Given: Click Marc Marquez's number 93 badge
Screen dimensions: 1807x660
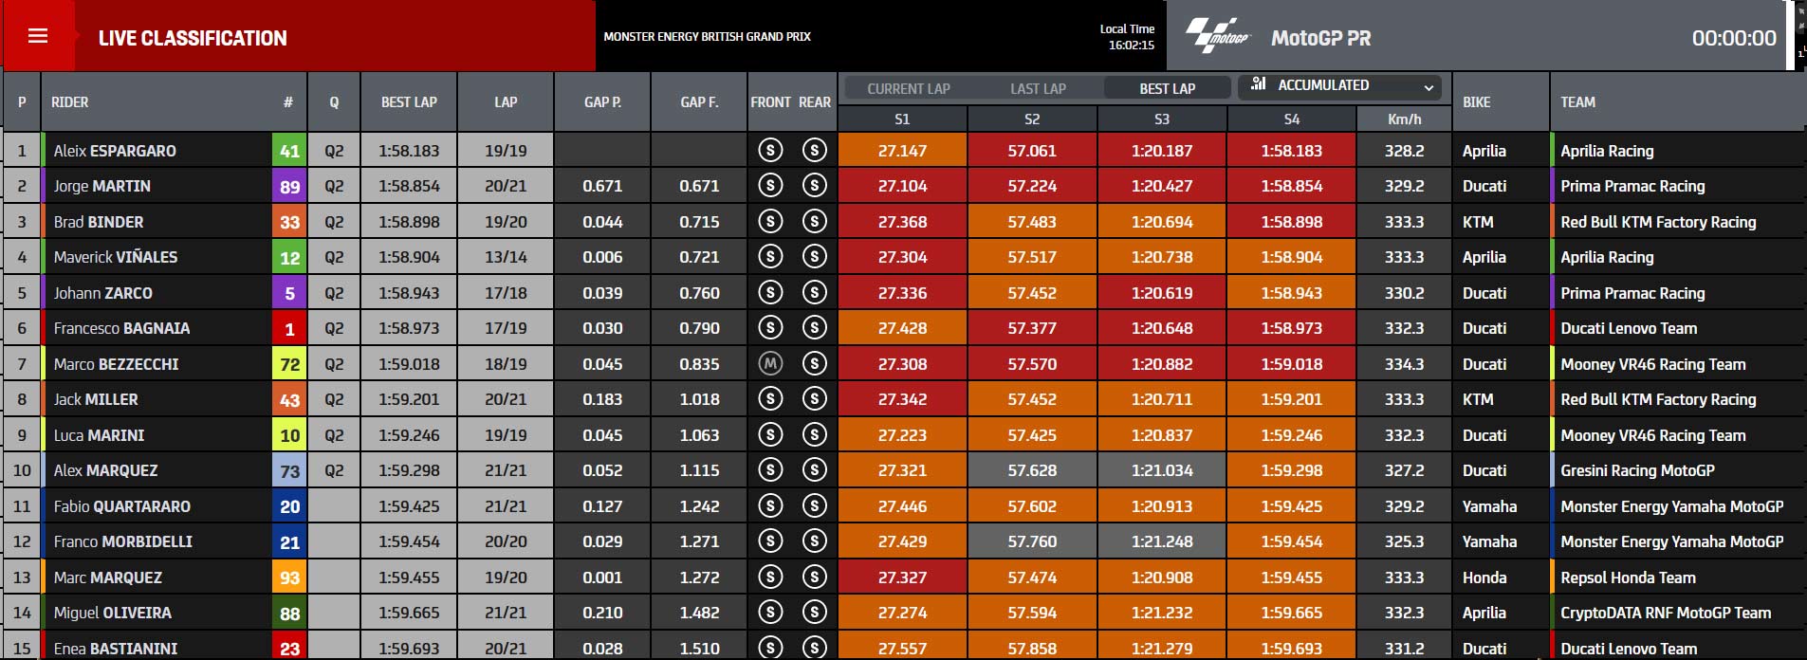Looking at the screenshot, I should [289, 577].
